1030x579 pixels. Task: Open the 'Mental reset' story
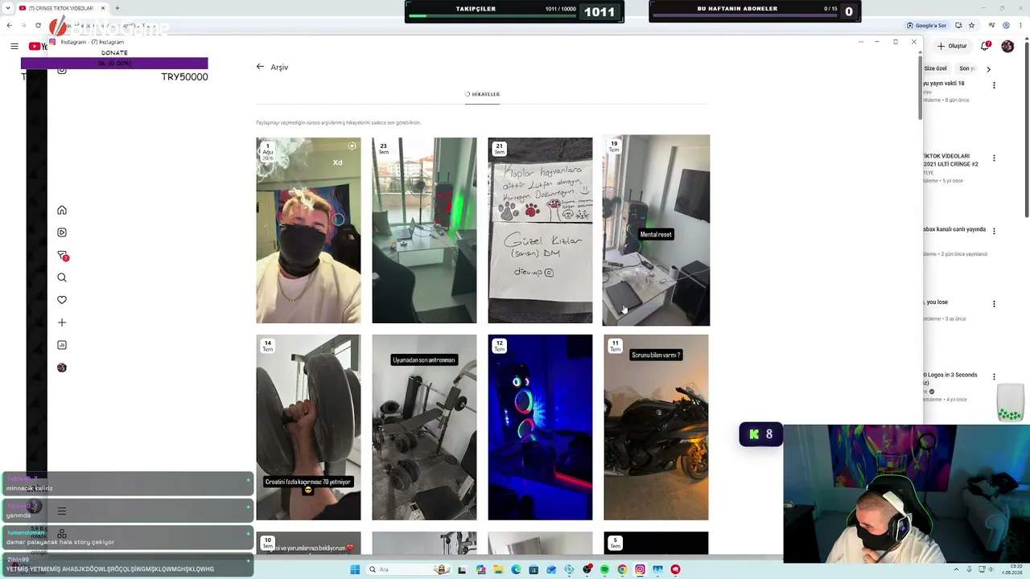(x=656, y=230)
